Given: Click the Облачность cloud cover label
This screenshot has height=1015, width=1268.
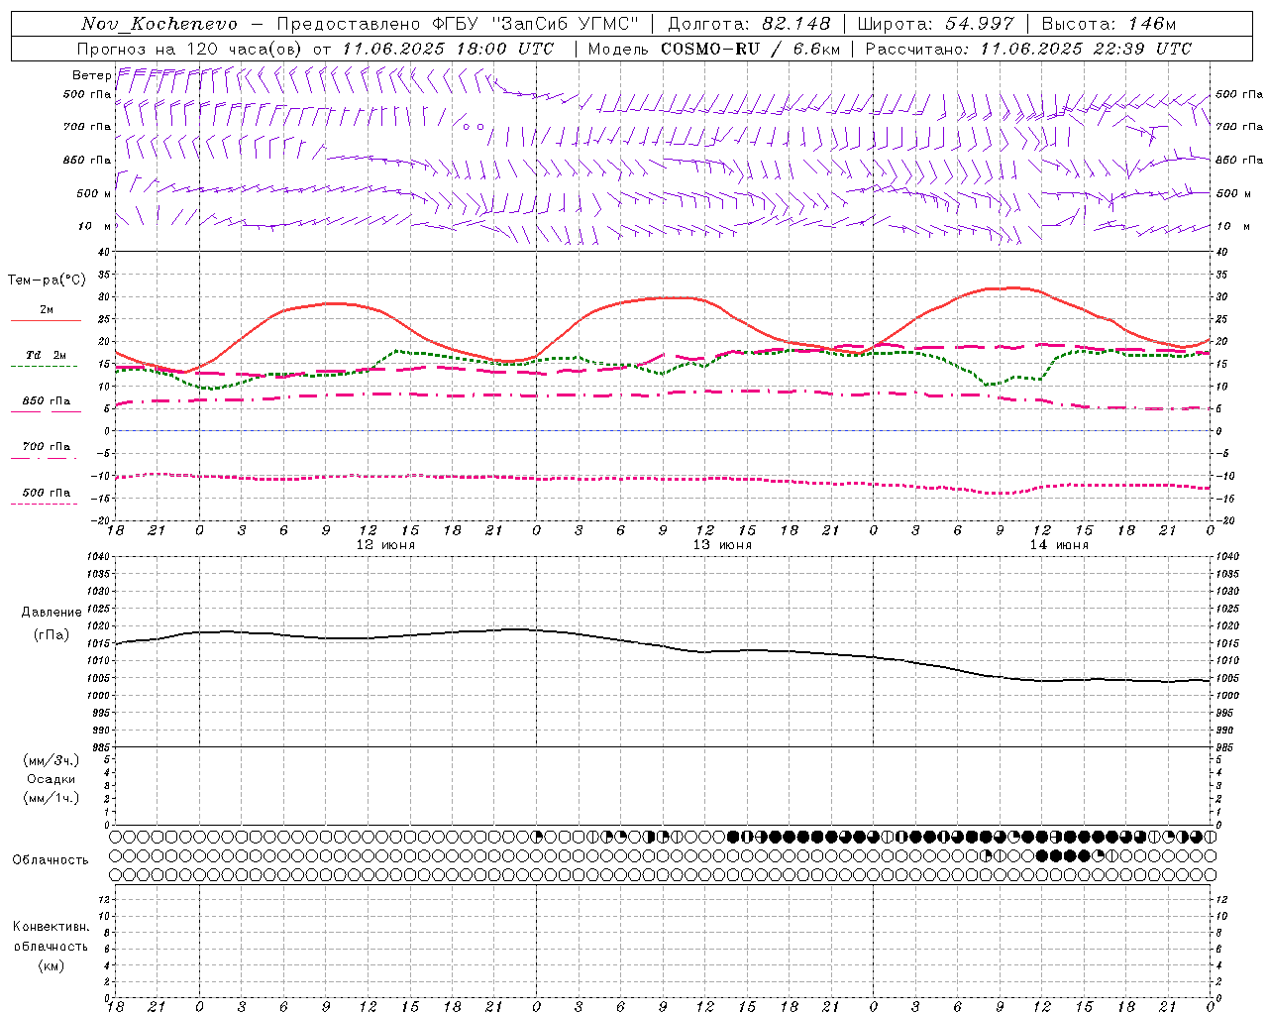Looking at the screenshot, I should [51, 860].
